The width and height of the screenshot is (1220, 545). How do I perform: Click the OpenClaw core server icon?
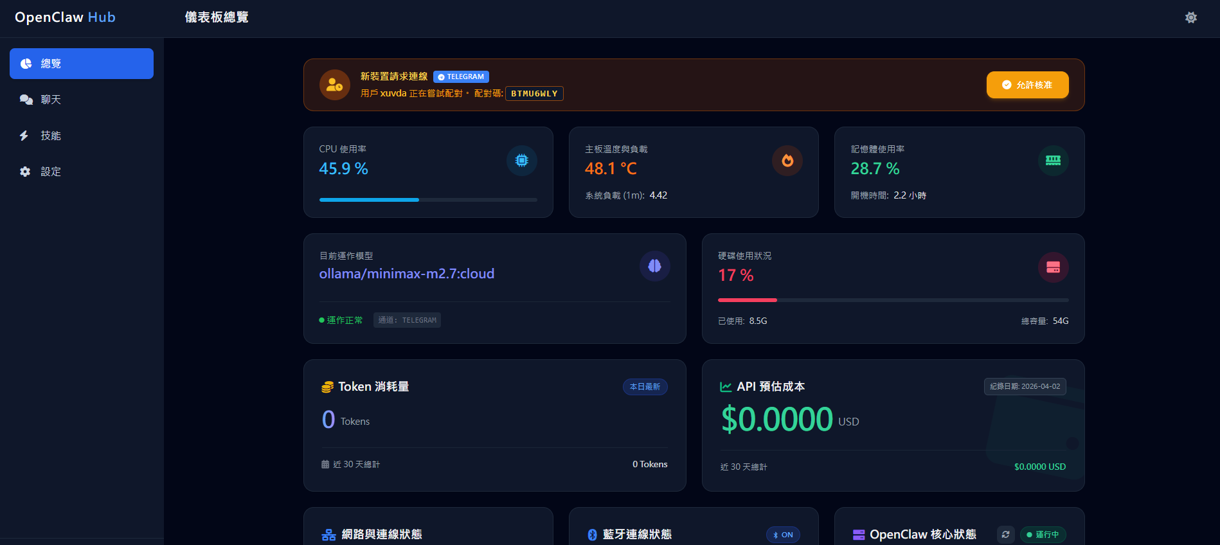[x=859, y=535]
